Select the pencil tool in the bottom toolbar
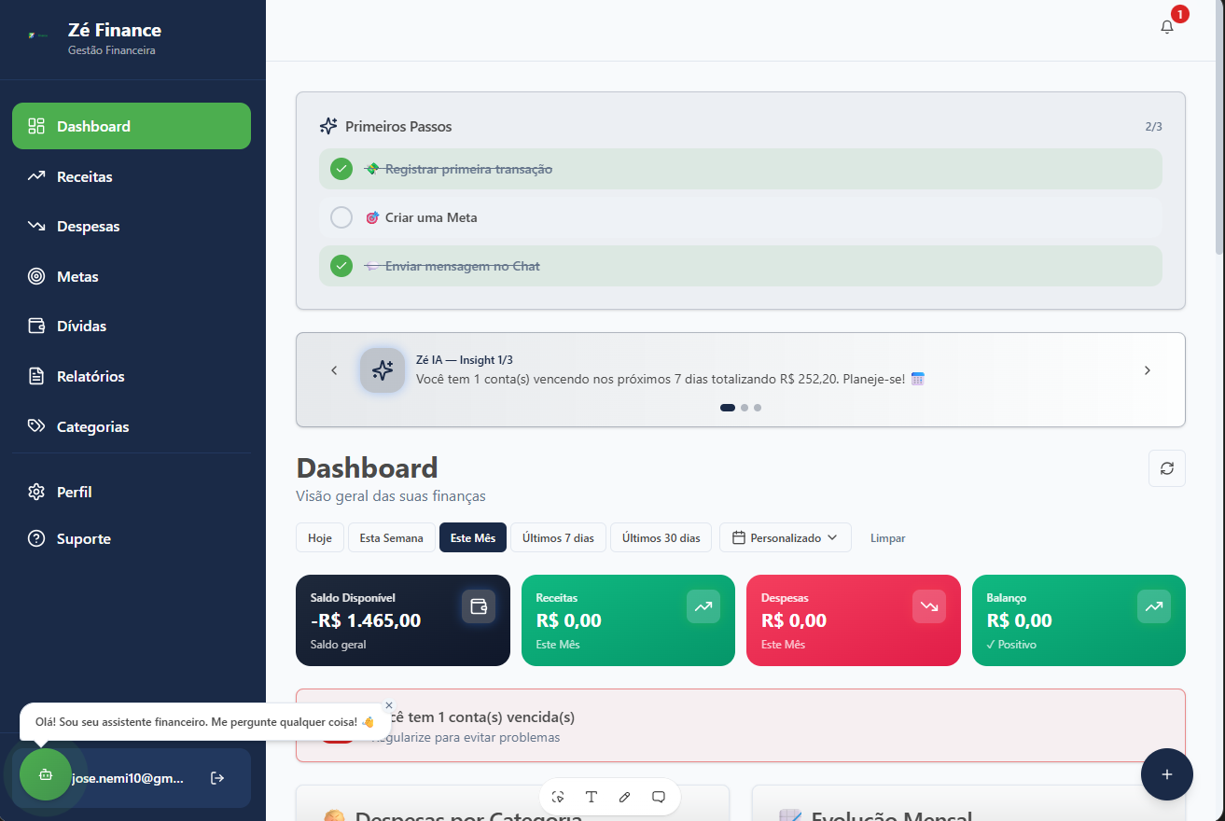Viewport: 1225px width, 821px height. click(x=625, y=797)
